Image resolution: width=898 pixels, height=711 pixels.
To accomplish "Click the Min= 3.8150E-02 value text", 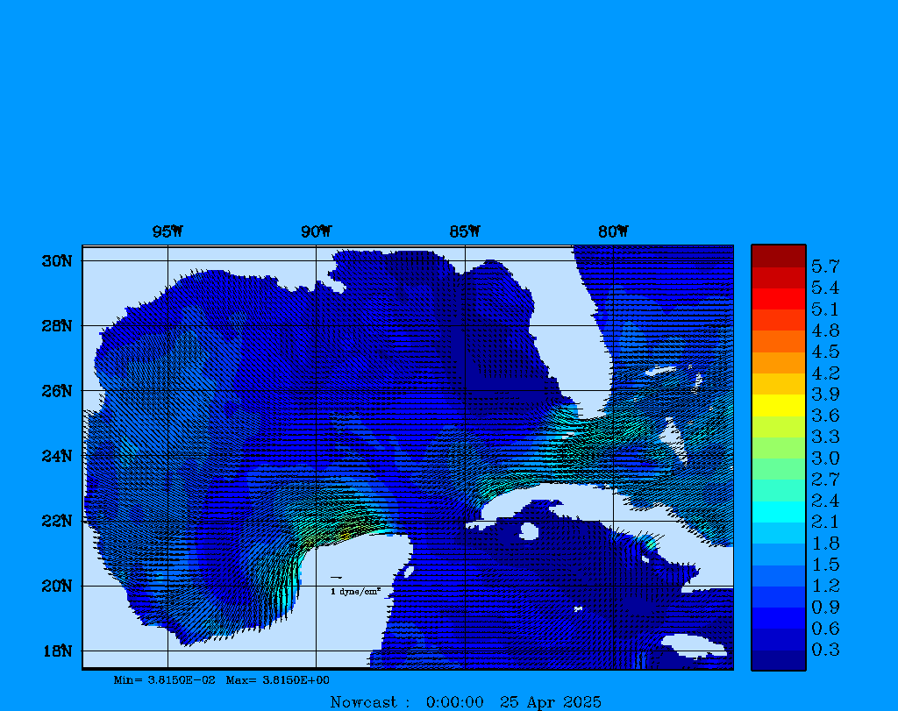I will tap(165, 680).
